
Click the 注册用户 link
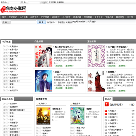pyautogui.click(x=60, y=2)
